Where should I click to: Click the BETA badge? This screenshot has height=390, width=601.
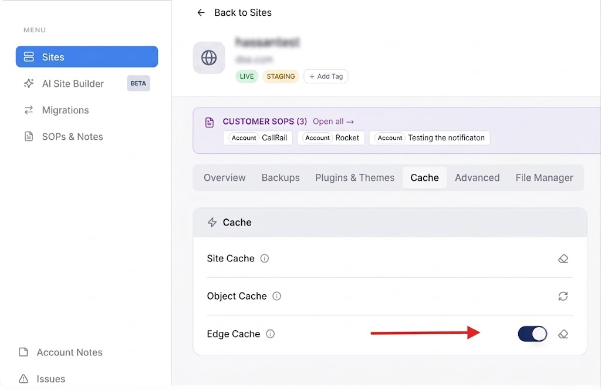[139, 83]
